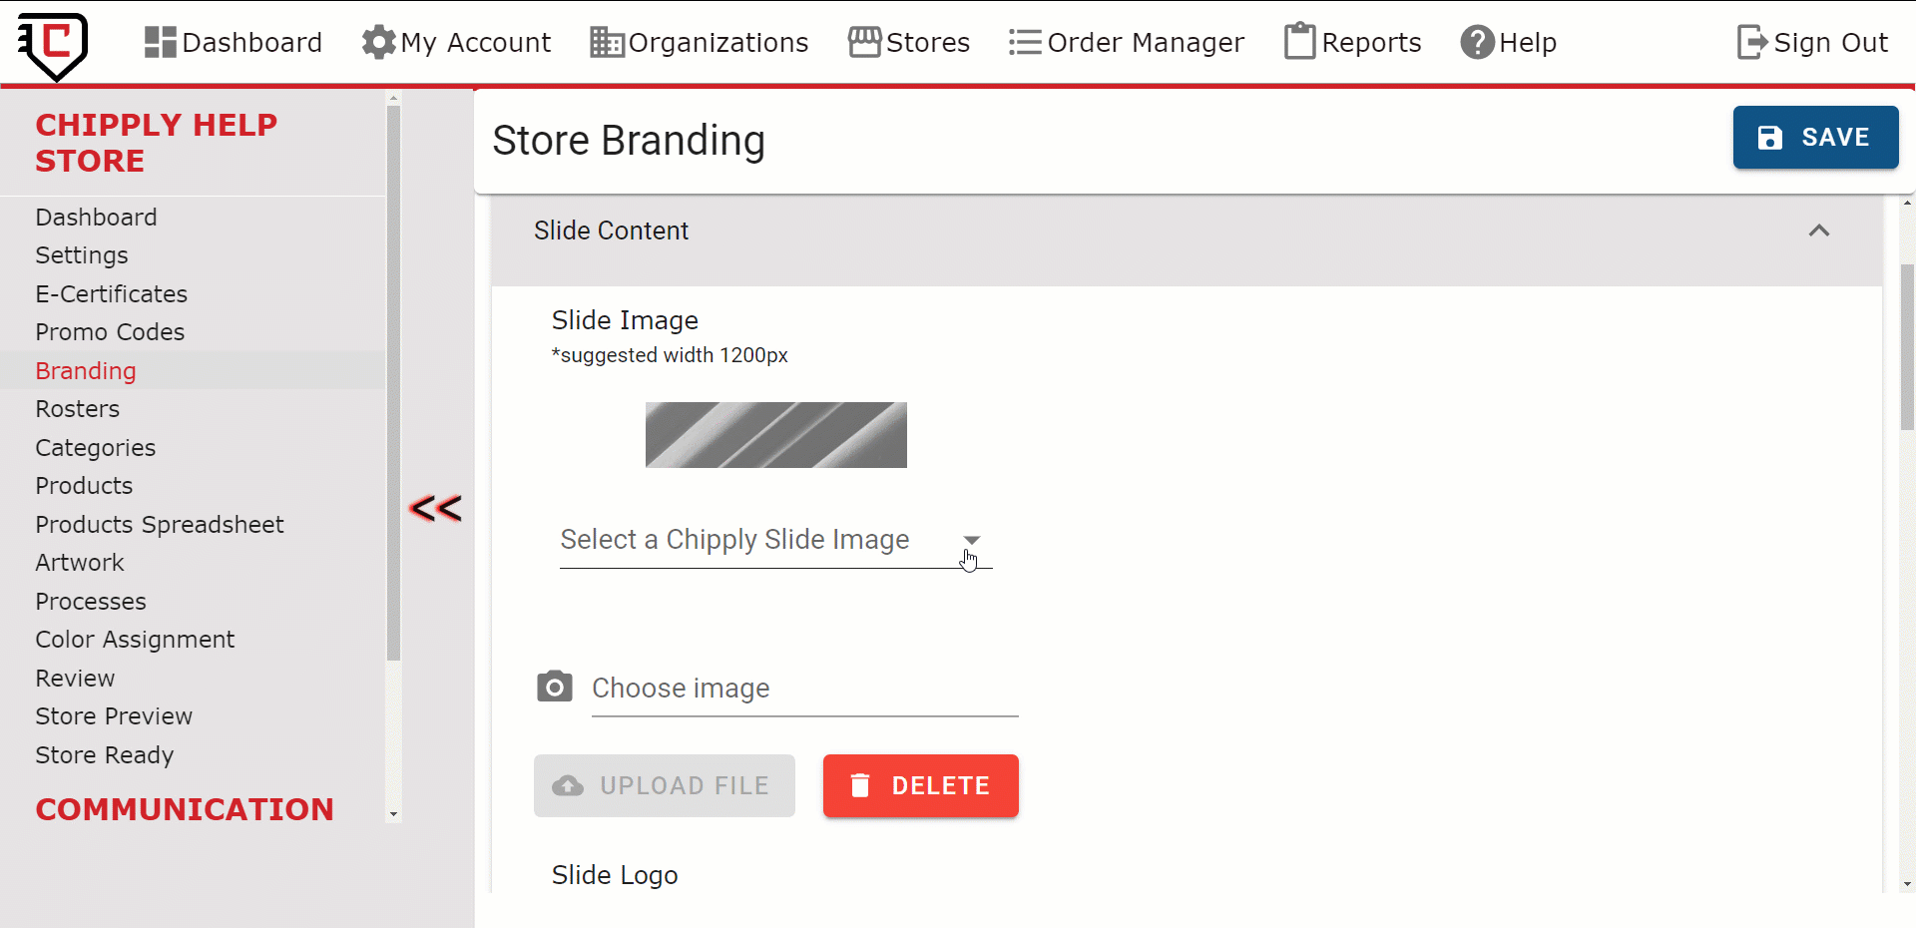Click the Dashboard grid icon in top navigation
Screen dimensions: 1916x928
[160, 42]
